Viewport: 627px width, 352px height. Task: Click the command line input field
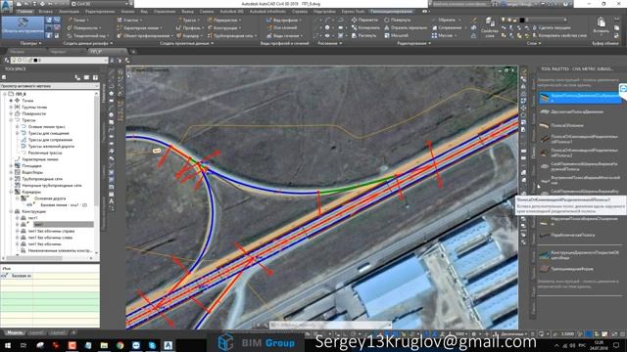pos(330,326)
